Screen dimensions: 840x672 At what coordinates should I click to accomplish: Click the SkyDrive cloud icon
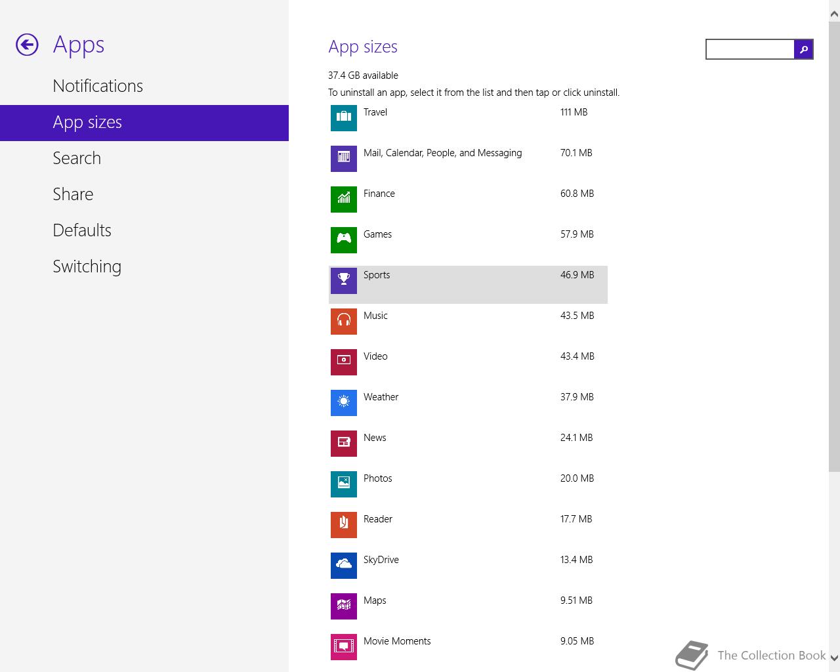(344, 566)
